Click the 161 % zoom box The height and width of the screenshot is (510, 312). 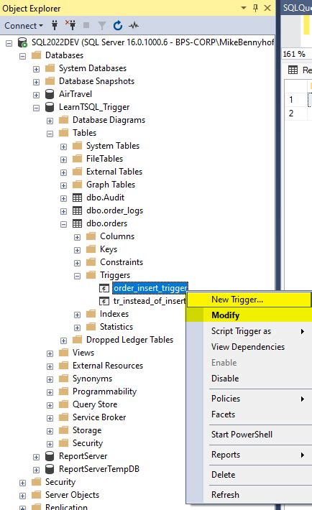[296, 54]
